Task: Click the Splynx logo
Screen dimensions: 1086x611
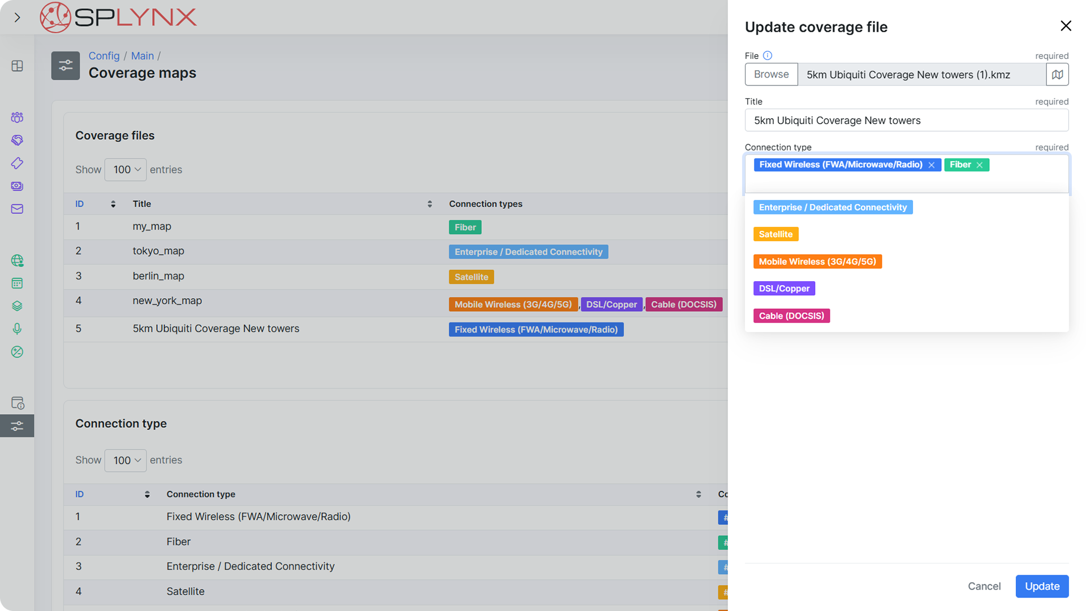Action: (x=118, y=18)
